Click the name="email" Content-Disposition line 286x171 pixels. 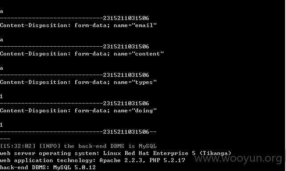click(78, 25)
